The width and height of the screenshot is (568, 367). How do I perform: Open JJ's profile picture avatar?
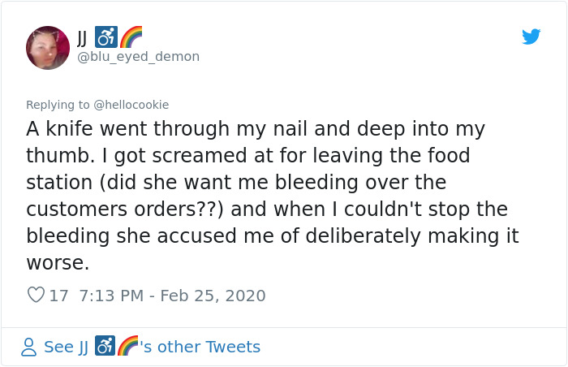coord(48,47)
